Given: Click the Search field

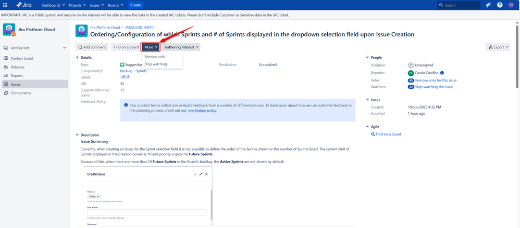Looking at the screenshot, I should tap(459, 5).
